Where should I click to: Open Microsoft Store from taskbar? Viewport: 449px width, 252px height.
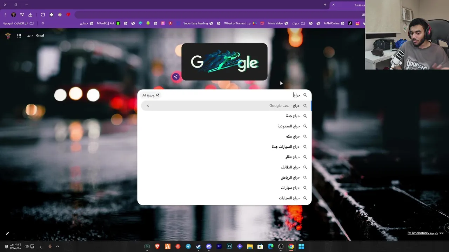tap(260, 246)
